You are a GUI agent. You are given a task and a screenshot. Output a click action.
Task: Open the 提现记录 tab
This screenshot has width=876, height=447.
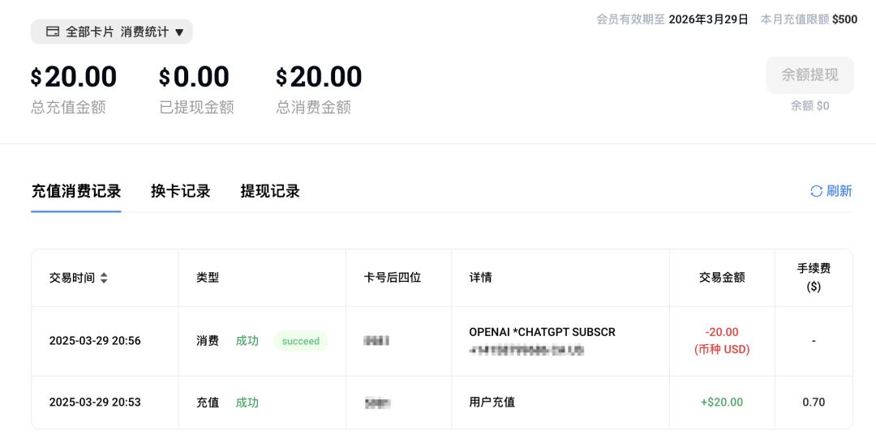[270, 191]
